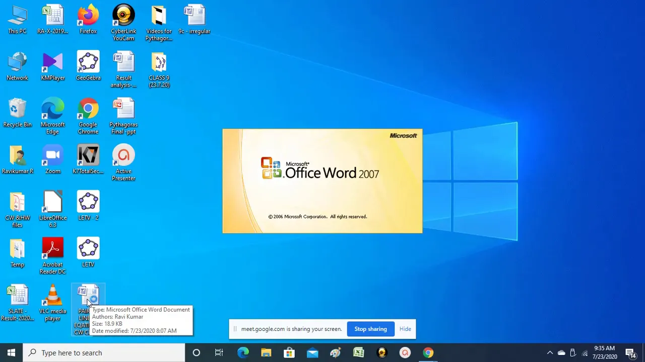The image size is (645, 362).
Task: Open the Mail app from the taskbar
Action: (312, 352)
